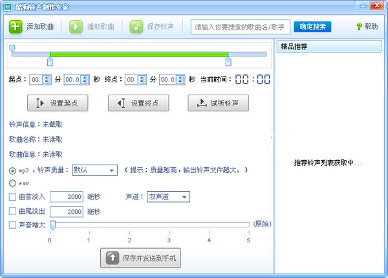Select the mp3 format radio button
388x278 pixels.
(x=13, y=170)
